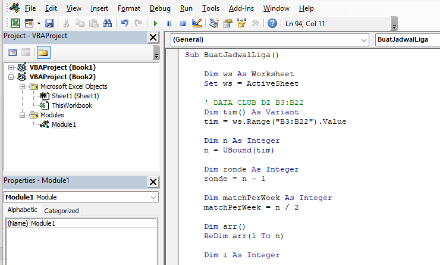Open Find with the binoculars icon

(107, 23)
